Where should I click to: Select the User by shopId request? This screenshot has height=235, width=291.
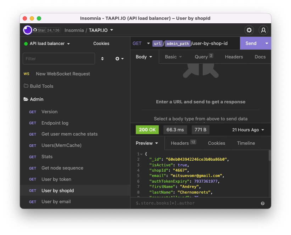click(x=75, y=190)
